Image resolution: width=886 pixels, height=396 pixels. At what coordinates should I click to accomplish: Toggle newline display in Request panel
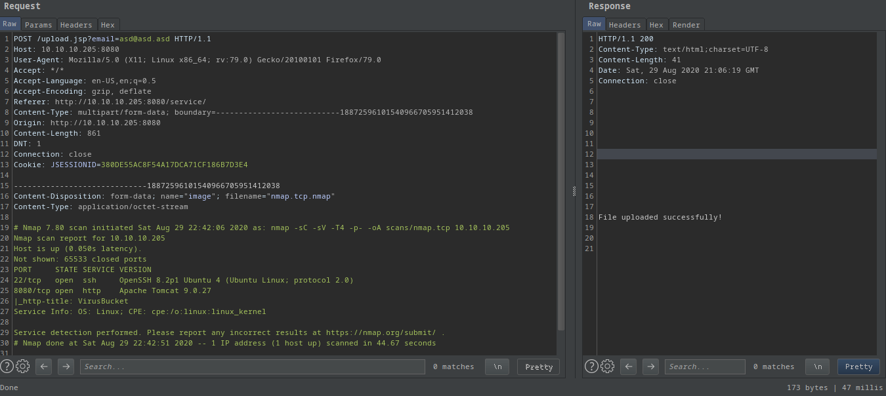point(497,366)
